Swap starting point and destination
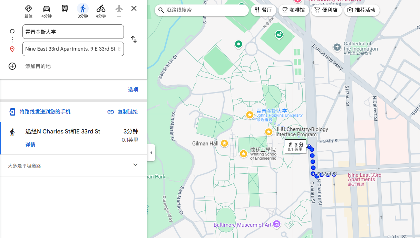The width and height of the screenshot is (420, 238). 134,40
